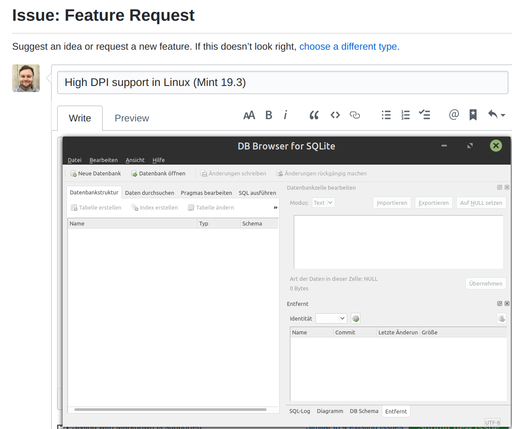The height and width of the screenshot is (429, 512).
Task: Switch to the SQL ausführen tab
Action: [x=258, y=193]
